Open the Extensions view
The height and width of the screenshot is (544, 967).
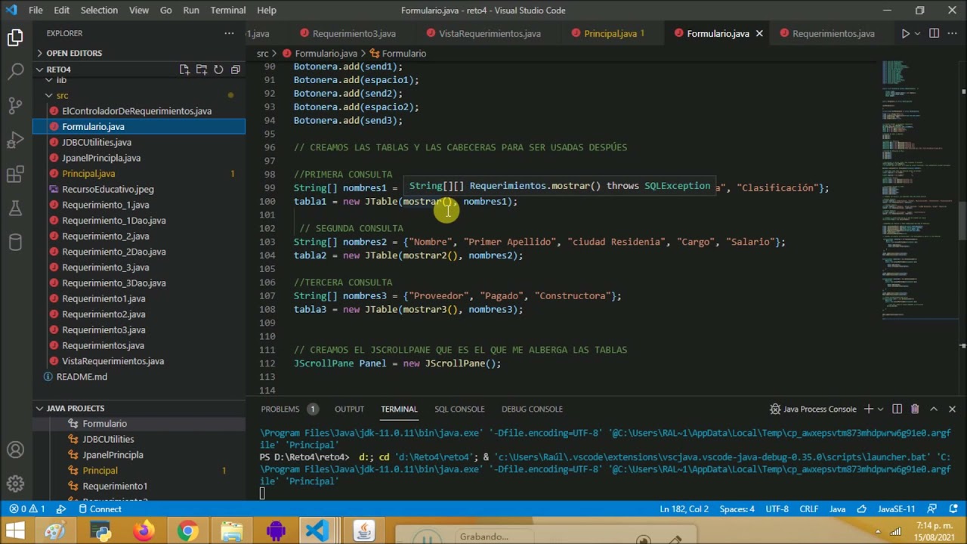point(15,175)
